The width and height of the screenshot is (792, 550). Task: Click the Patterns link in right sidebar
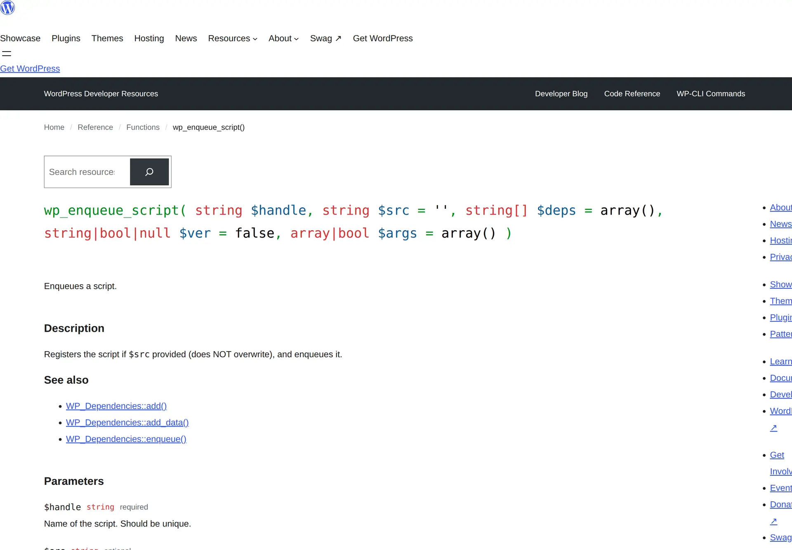point(781,334)
